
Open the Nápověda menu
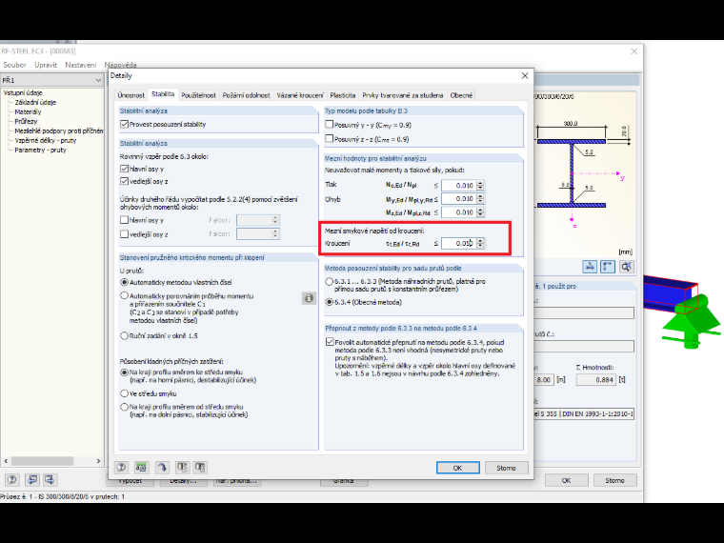121,65
